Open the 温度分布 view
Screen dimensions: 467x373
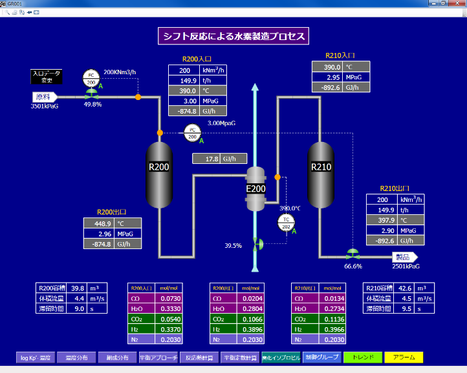(76, 357)
